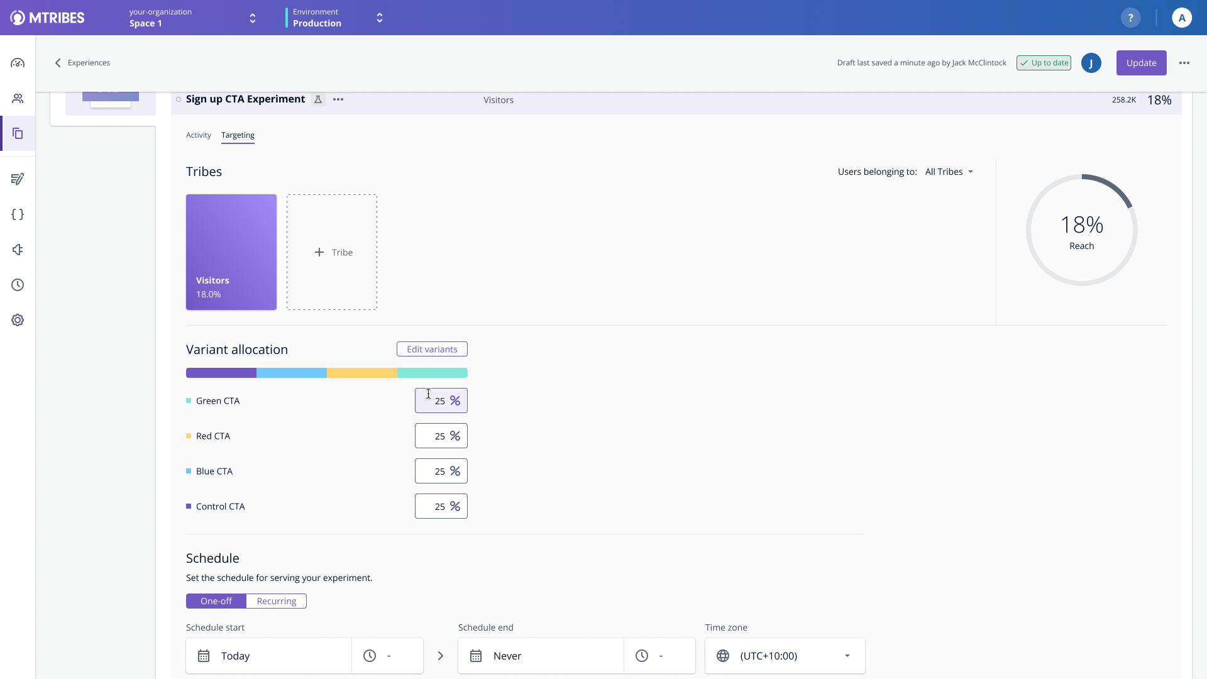Click the curly braces code icon
The width and height of the screenshot is (1207, 679).
pyautogui.click(x=18, y=214)
